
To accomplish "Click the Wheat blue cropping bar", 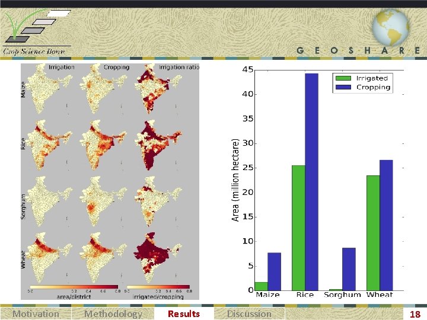I will point(386,225).
